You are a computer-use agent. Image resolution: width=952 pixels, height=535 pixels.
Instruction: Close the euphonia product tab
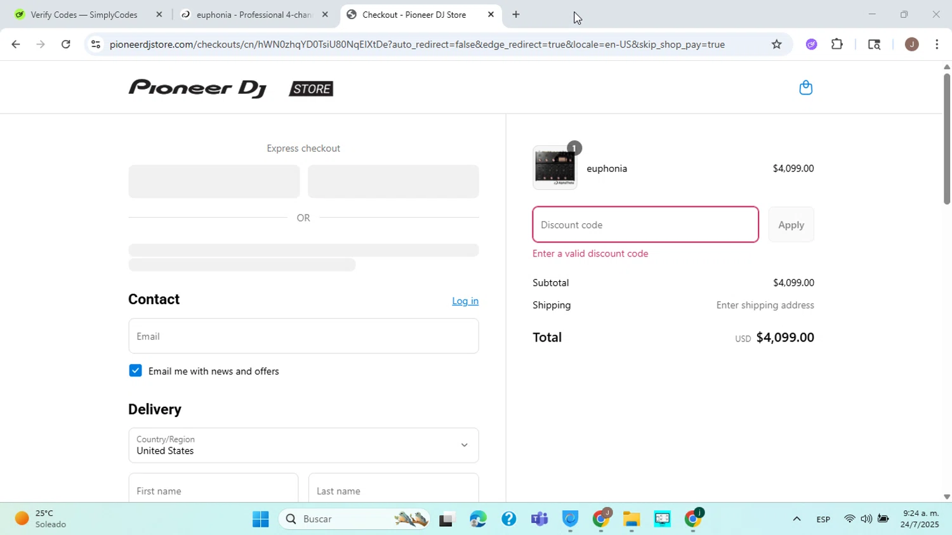[325, 15]
